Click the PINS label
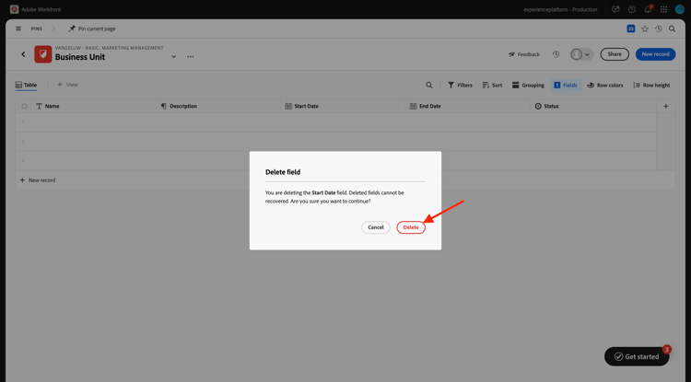Viewport: 691px width, 382px height. 37,29
